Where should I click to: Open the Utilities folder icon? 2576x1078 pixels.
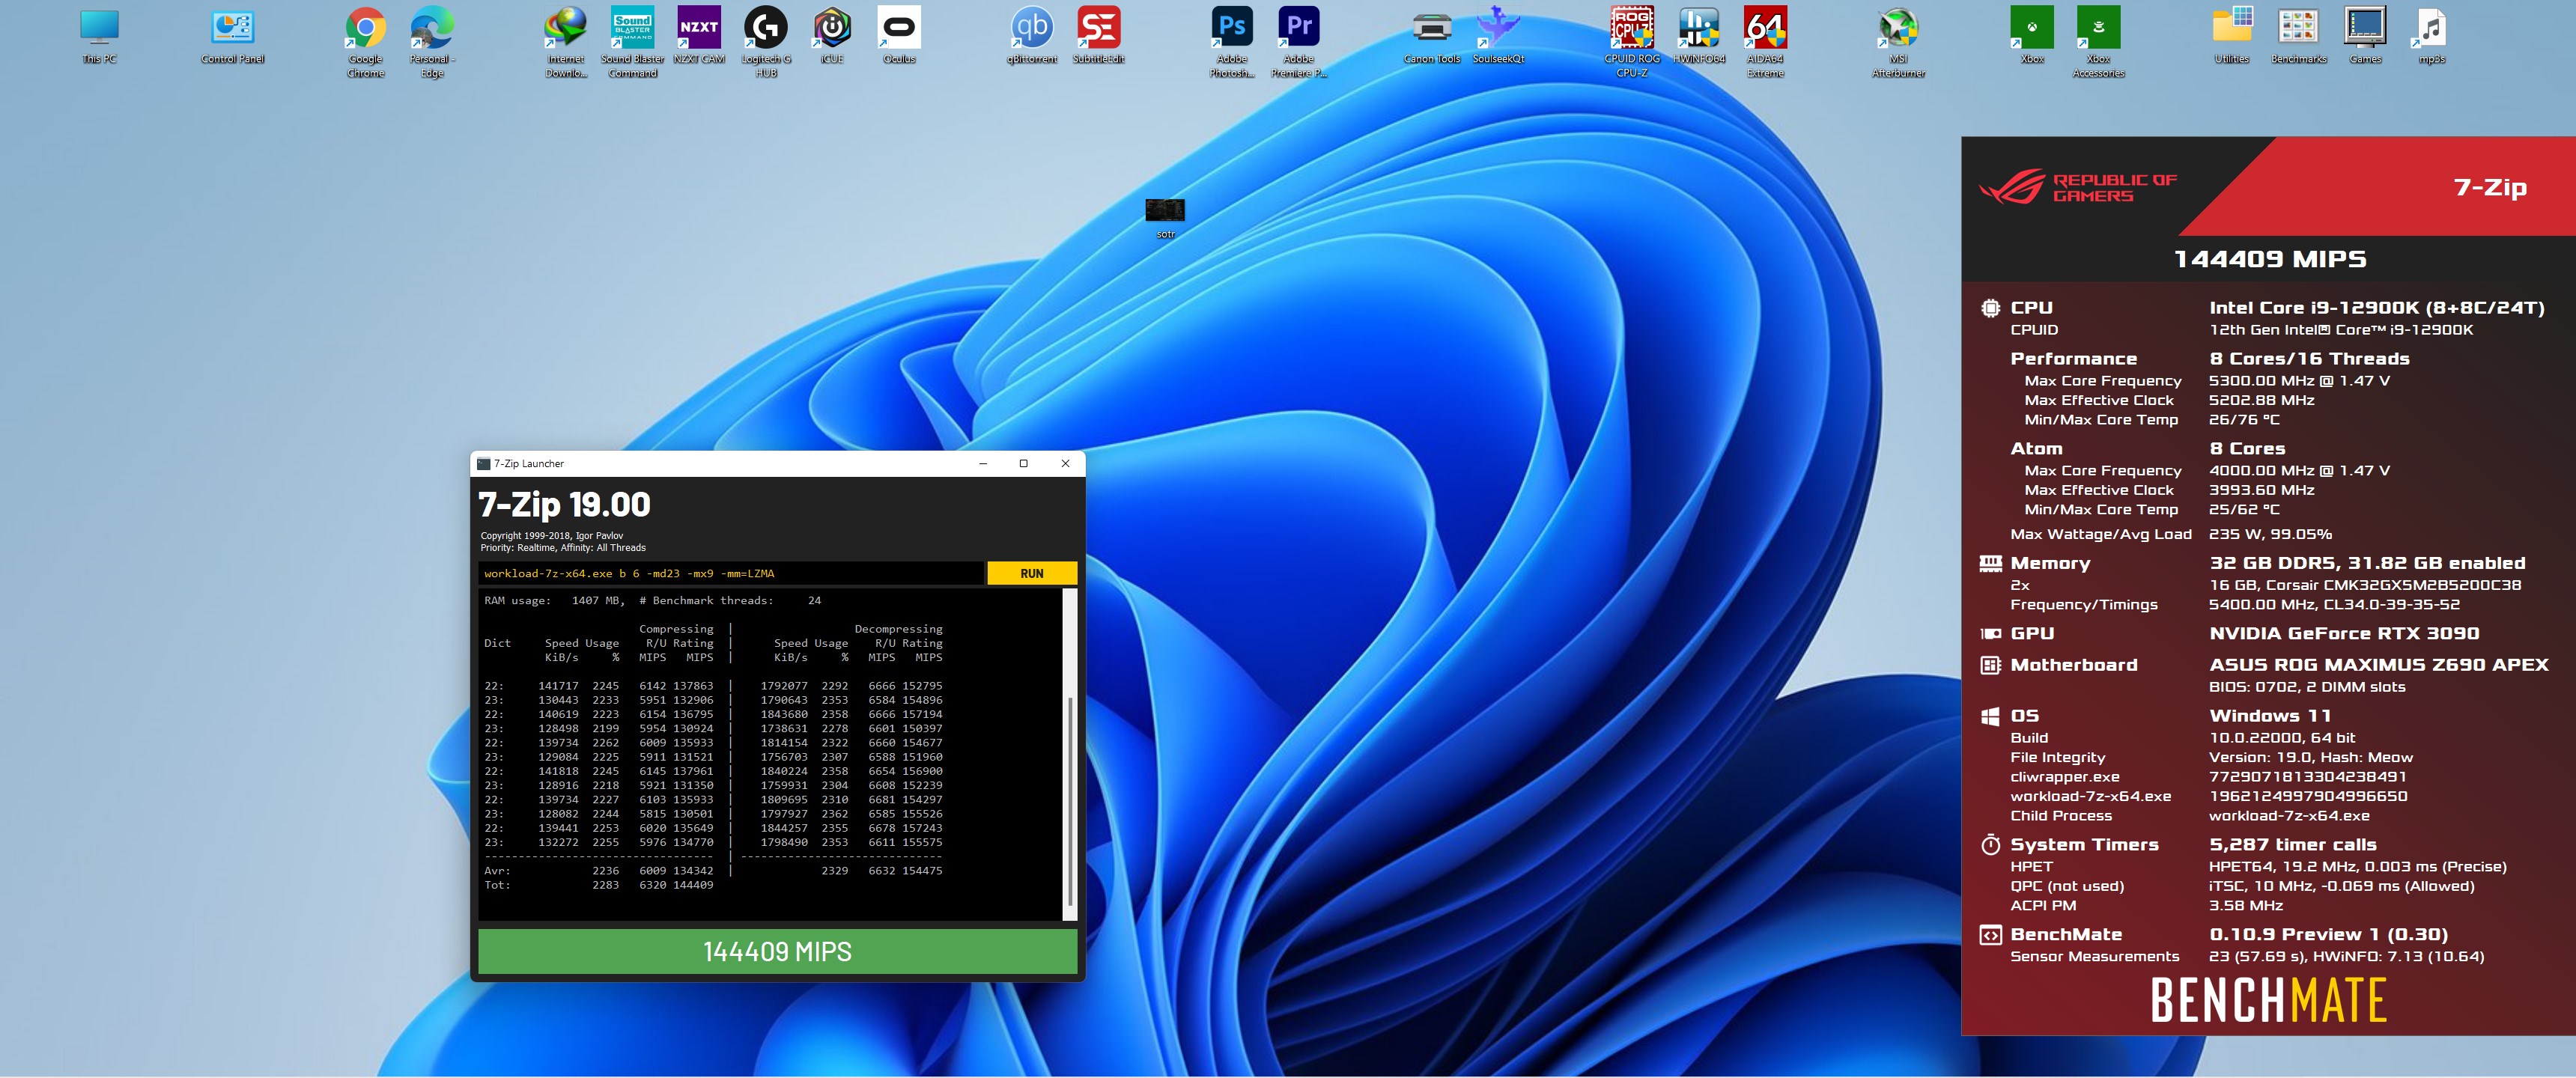click(x=2232, y=36)
